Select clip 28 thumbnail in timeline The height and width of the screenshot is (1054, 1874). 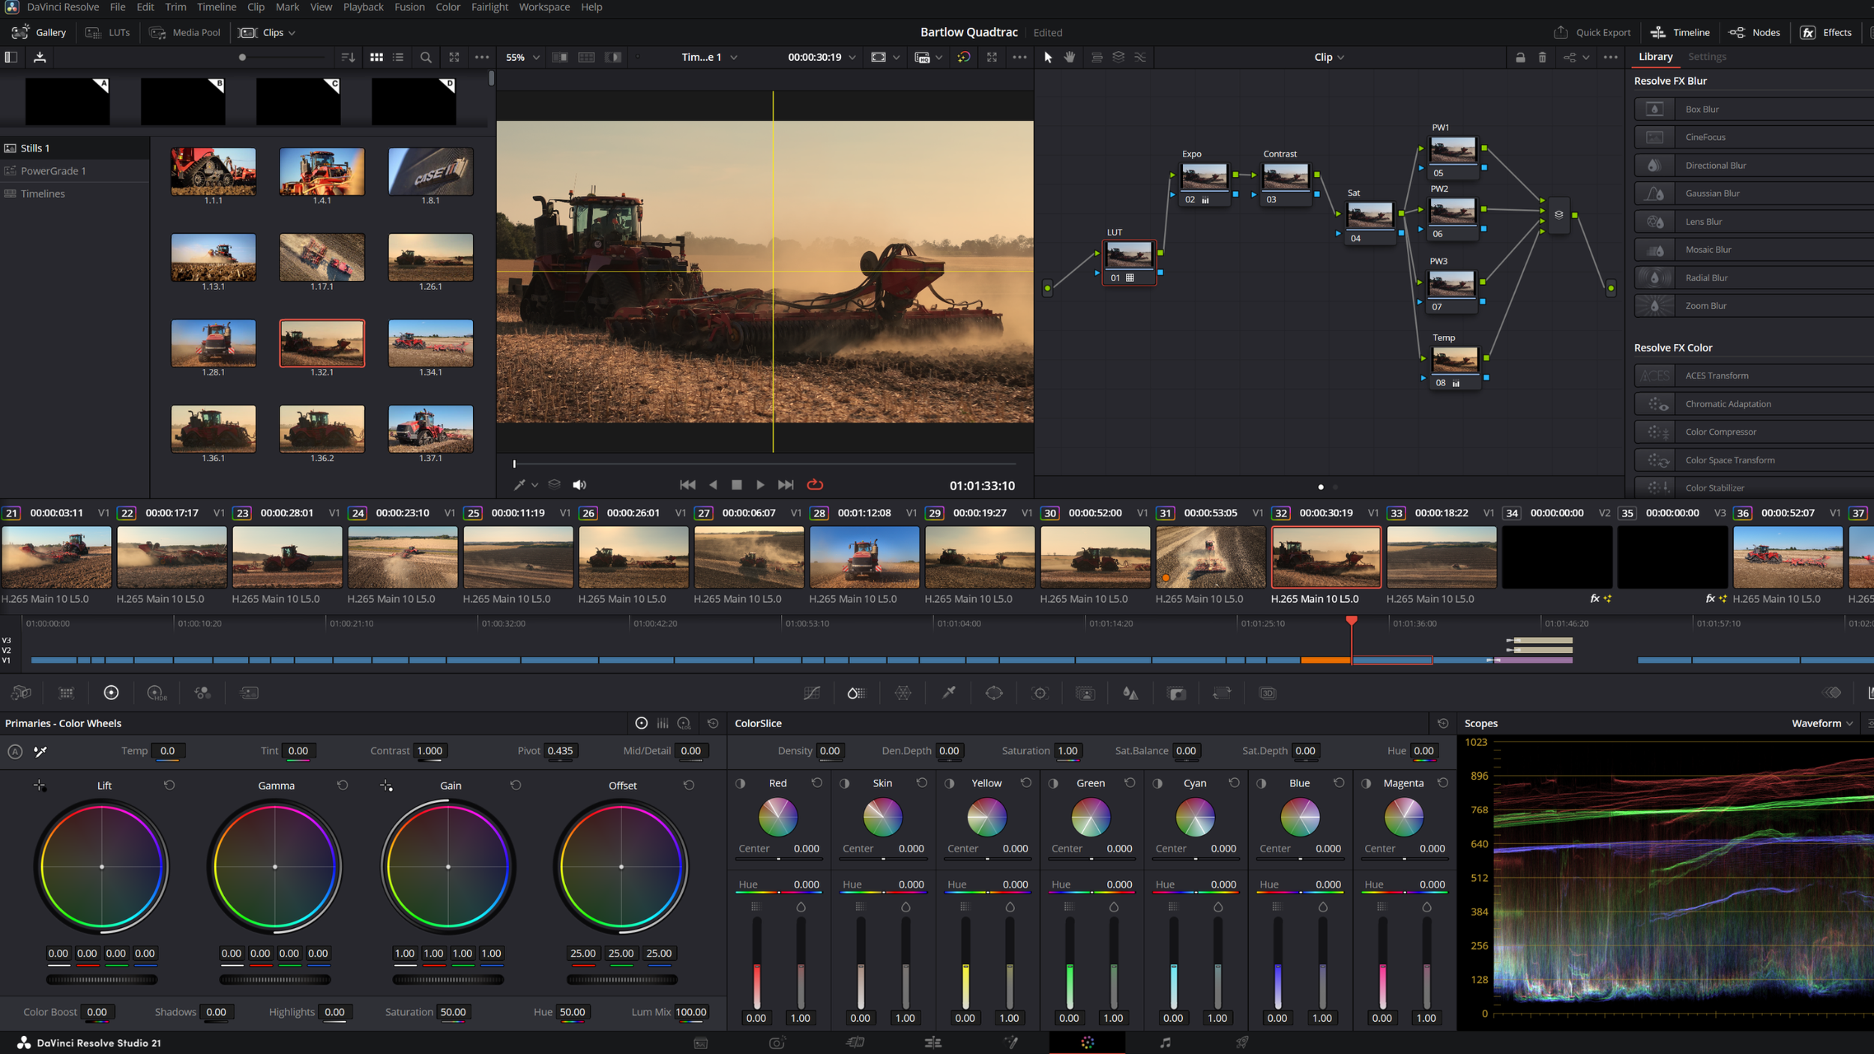(865, 557)
